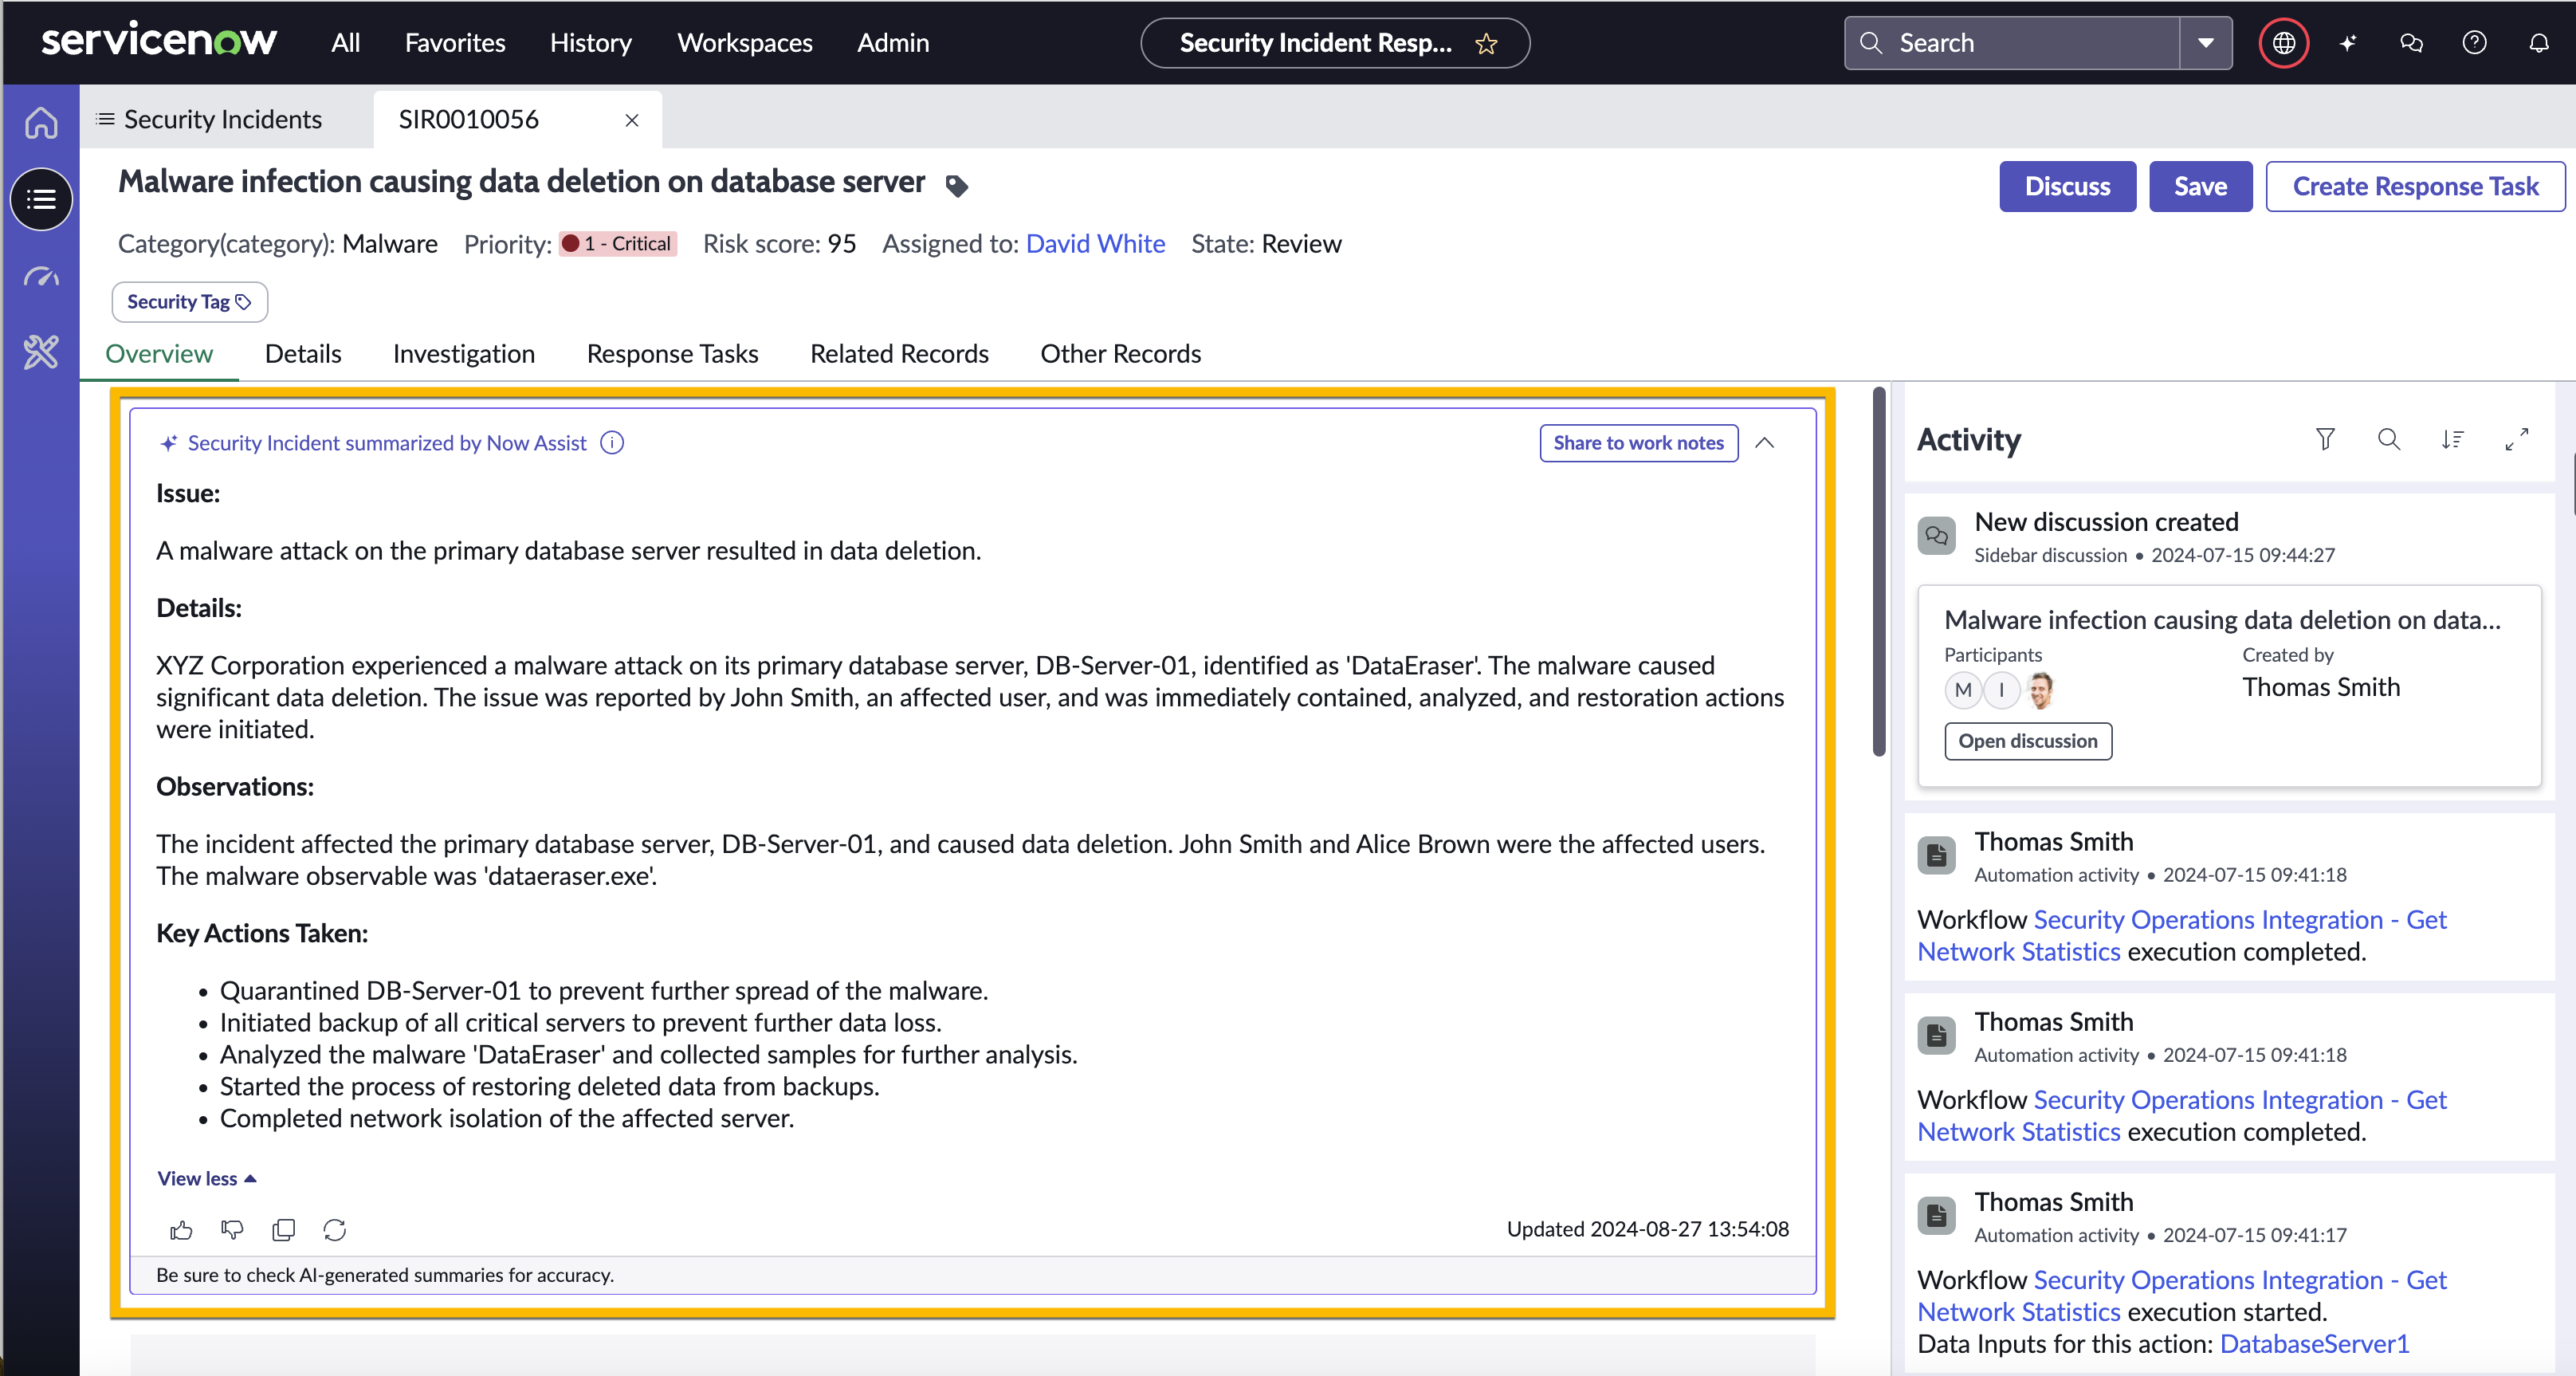Click the info icon next to Now Assist summary
Image resolution: width=2576 pixels, height=1376 pixels.
click(x=612, y=443)
